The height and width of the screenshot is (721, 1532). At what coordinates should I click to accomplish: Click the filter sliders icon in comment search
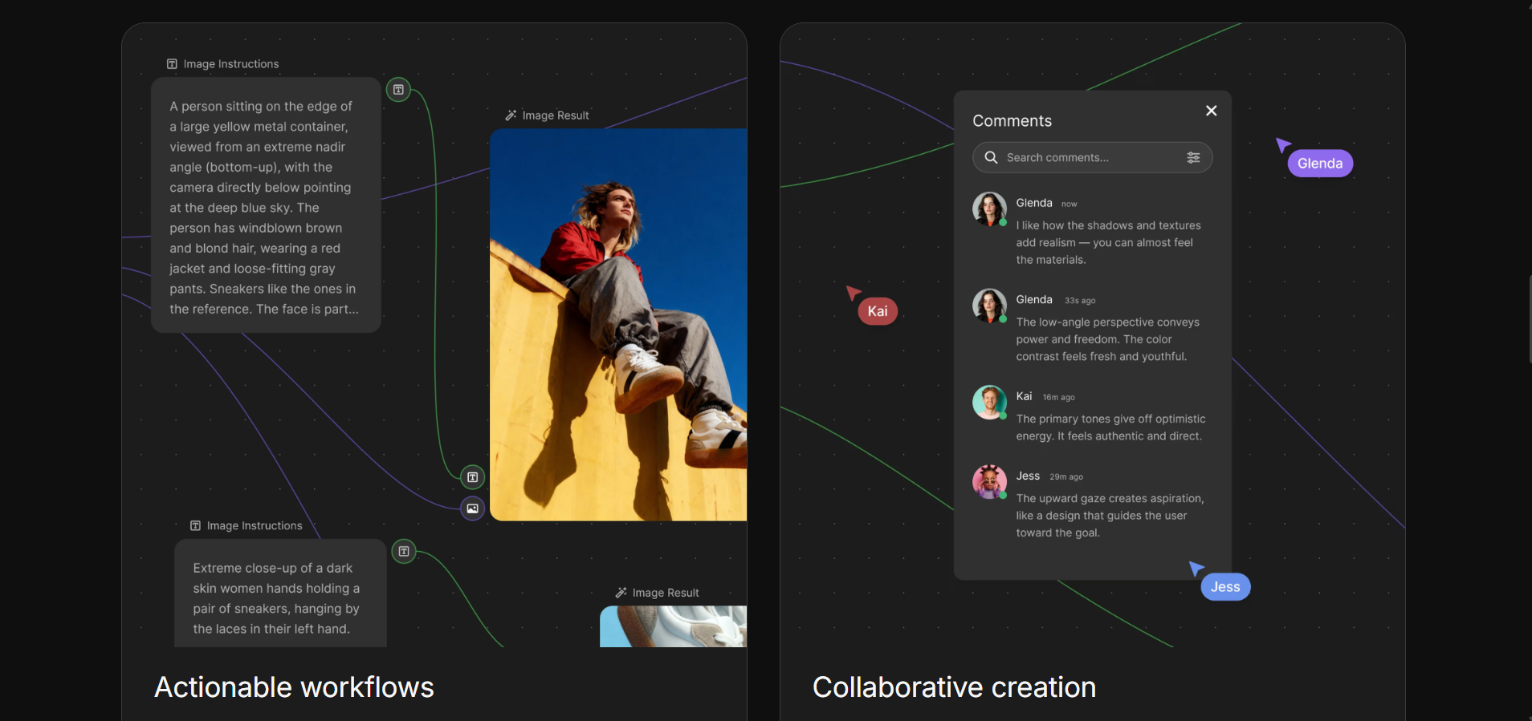[1193, 158]
